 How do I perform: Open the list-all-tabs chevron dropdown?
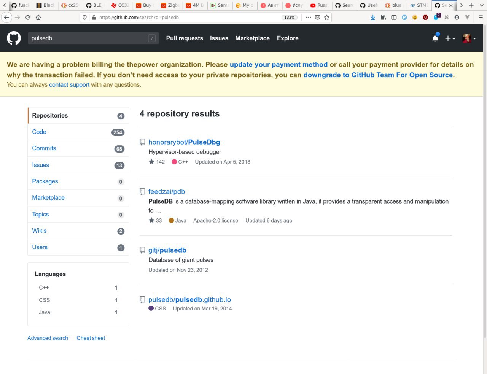coord(482,5)
